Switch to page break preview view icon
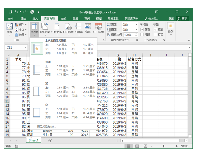 pyautogui.click(x=145, y=146)
